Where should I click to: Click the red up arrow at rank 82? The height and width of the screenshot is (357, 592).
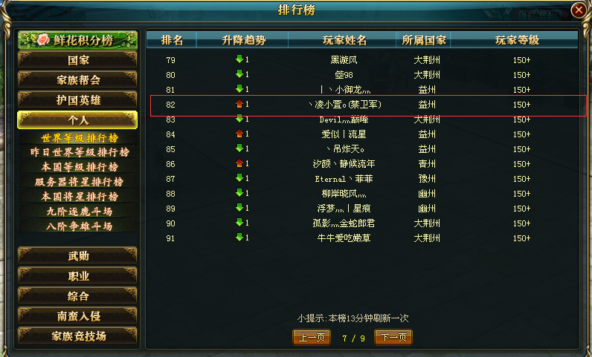(239, 104)
